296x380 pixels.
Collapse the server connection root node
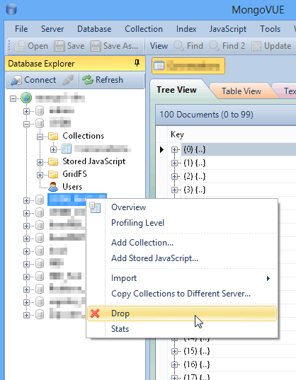pos(13,98)
